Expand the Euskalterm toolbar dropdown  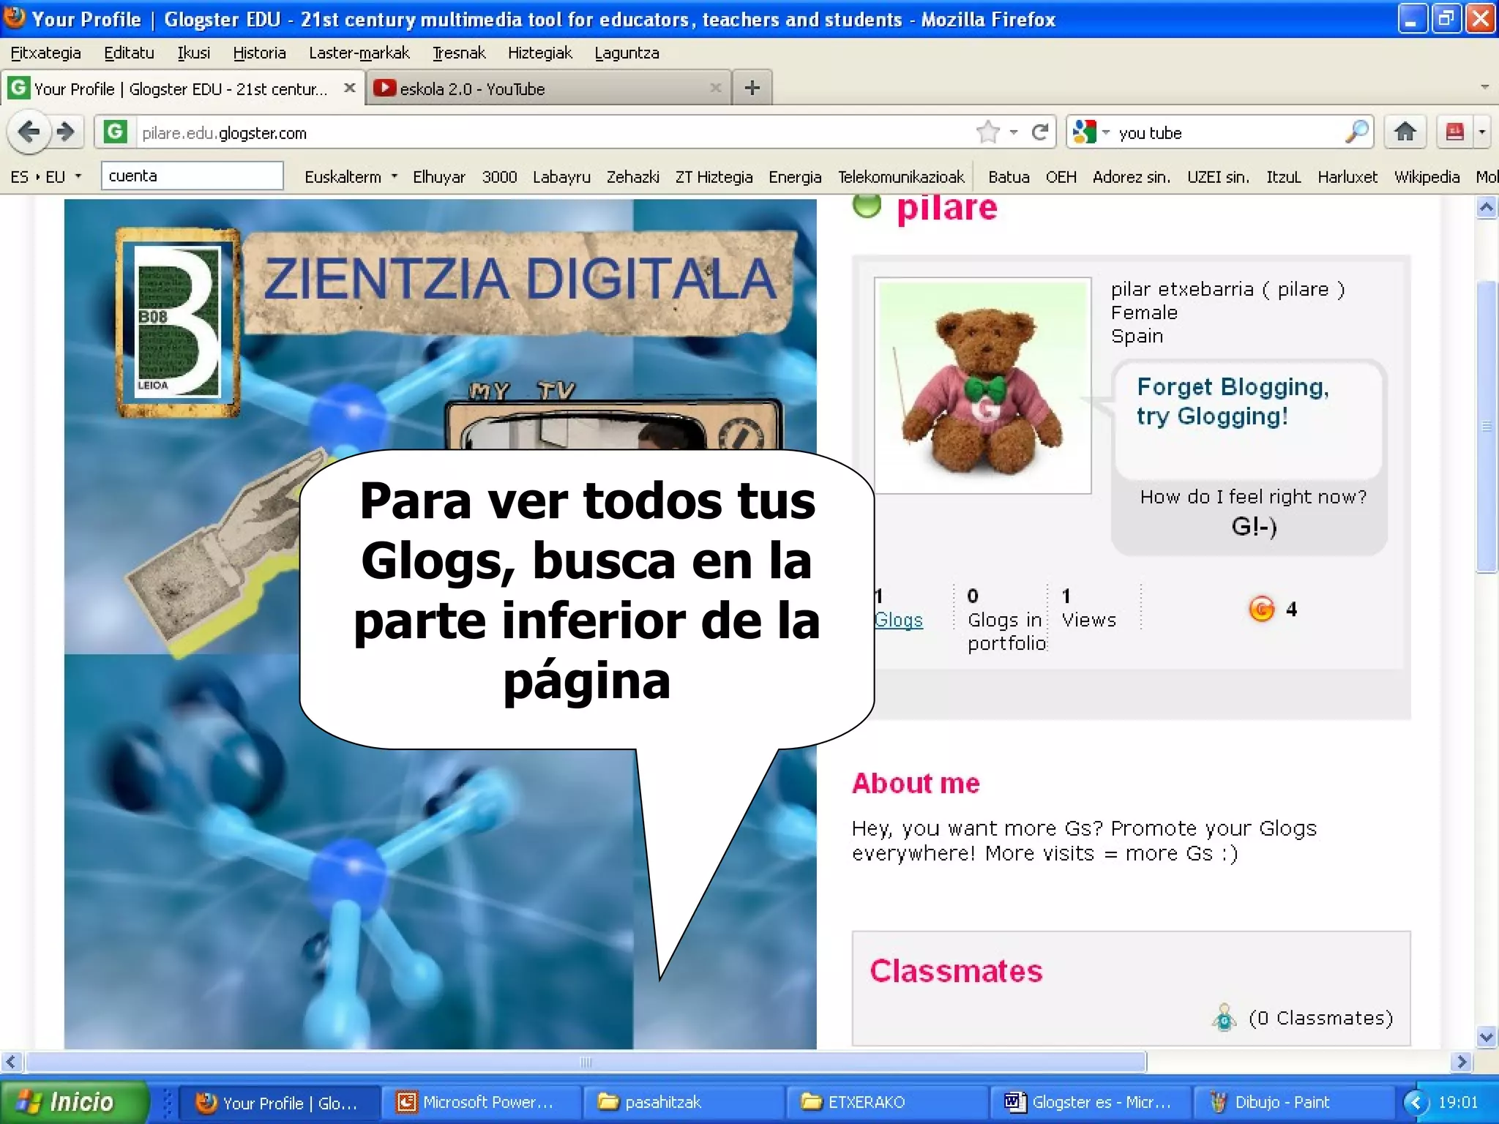[351, 176]
